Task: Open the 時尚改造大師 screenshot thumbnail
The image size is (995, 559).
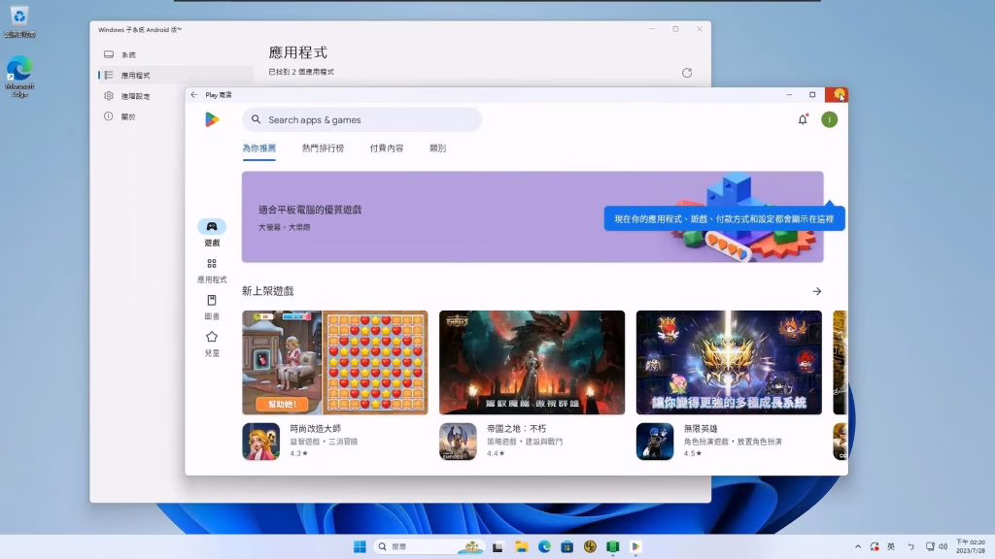Action: (335, 363)
